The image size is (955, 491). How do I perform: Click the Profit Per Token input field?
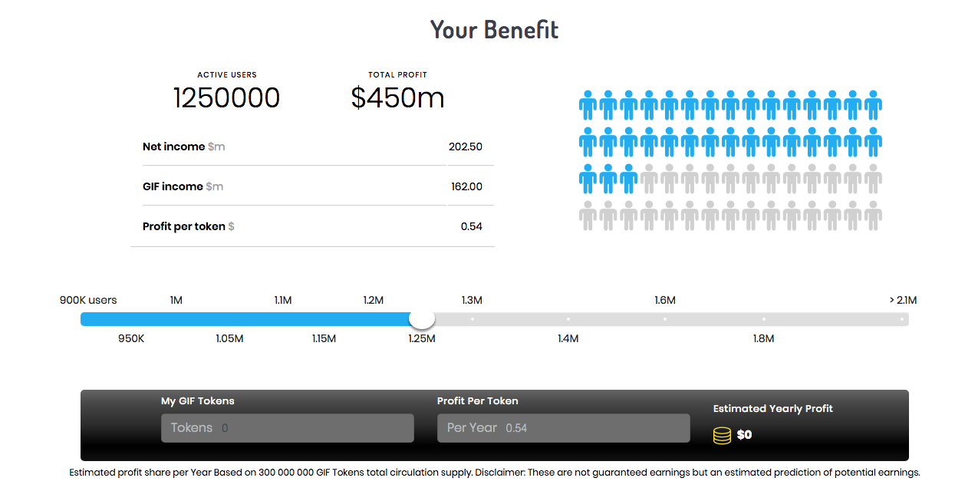click(563, 428)
